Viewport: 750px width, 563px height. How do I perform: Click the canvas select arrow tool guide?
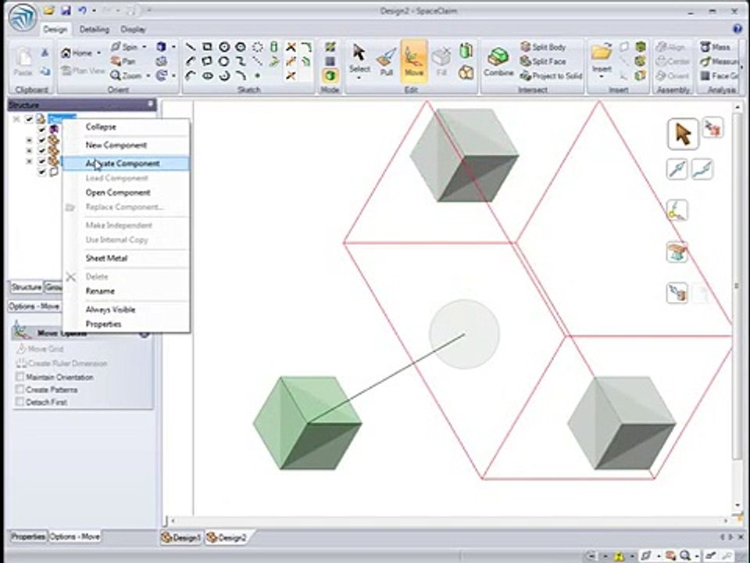pyautogui.click(x=683, y=134)
